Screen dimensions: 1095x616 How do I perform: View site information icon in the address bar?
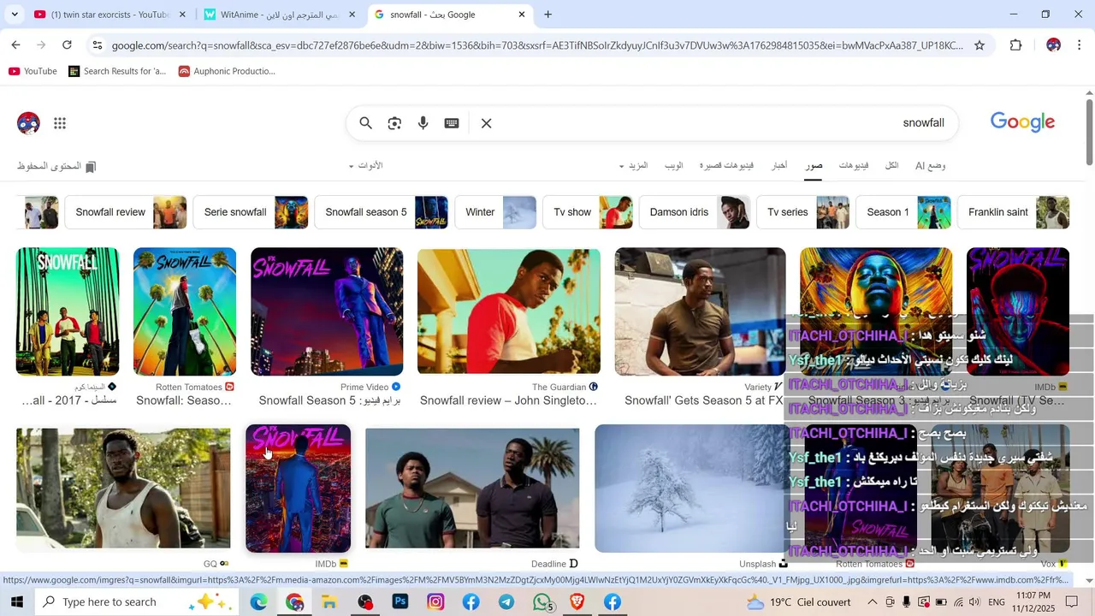tap(97, 45)
